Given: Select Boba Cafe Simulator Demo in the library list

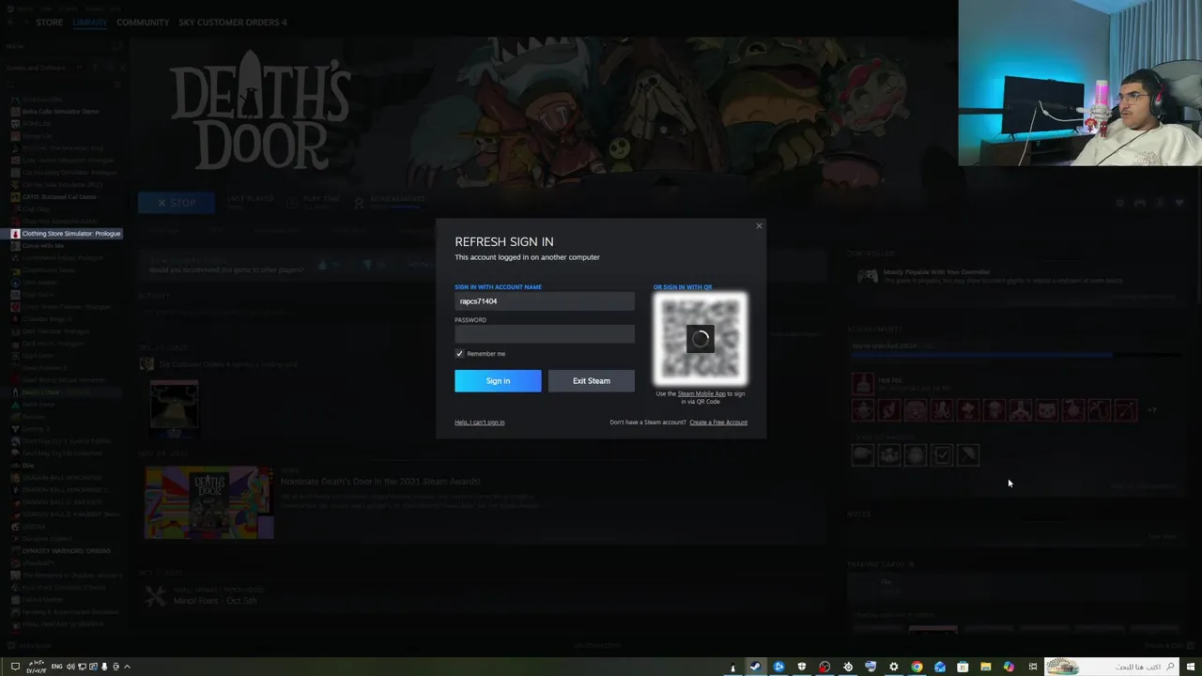Looking at the screenshot, I should [60, 111].
